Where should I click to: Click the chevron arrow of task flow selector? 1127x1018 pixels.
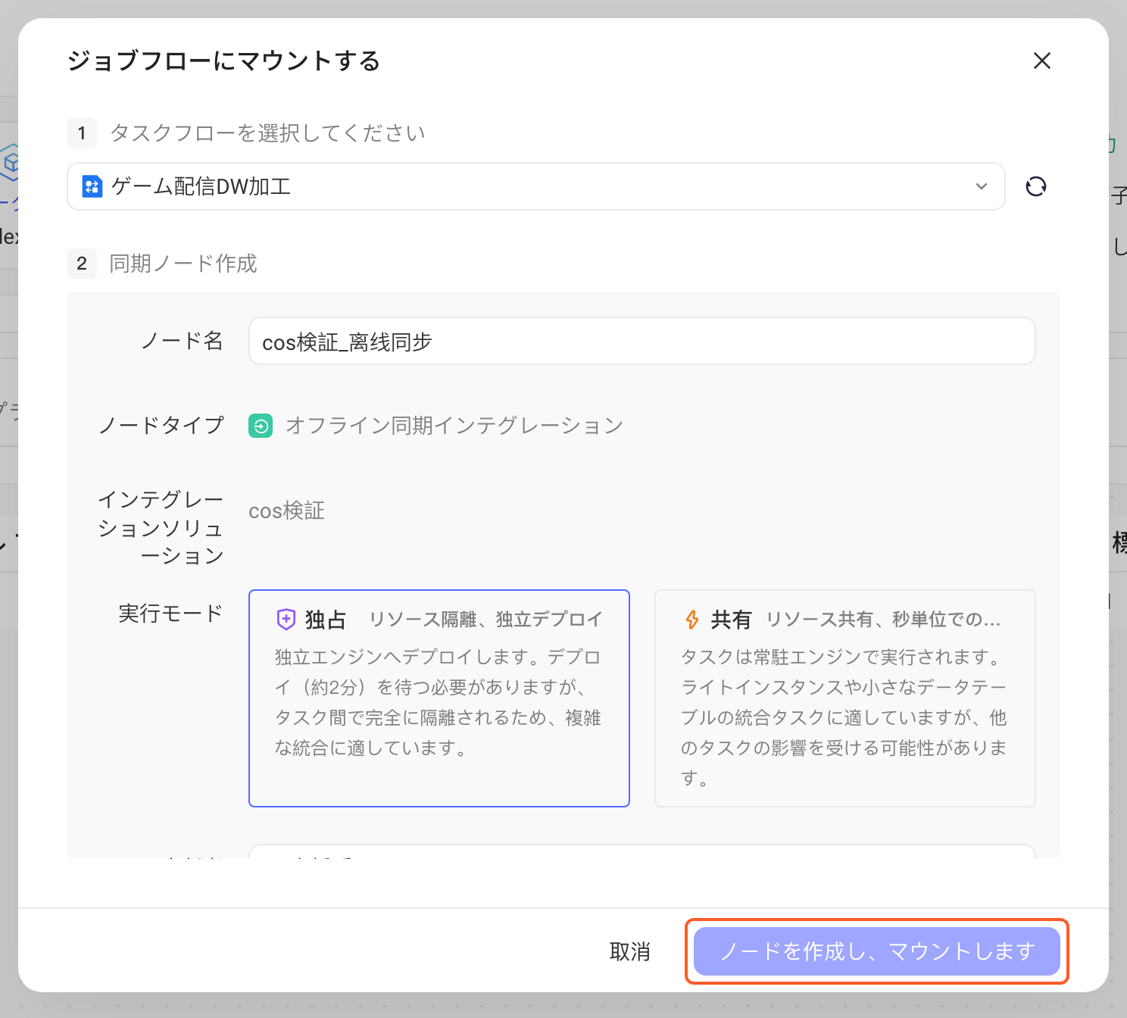982,186
